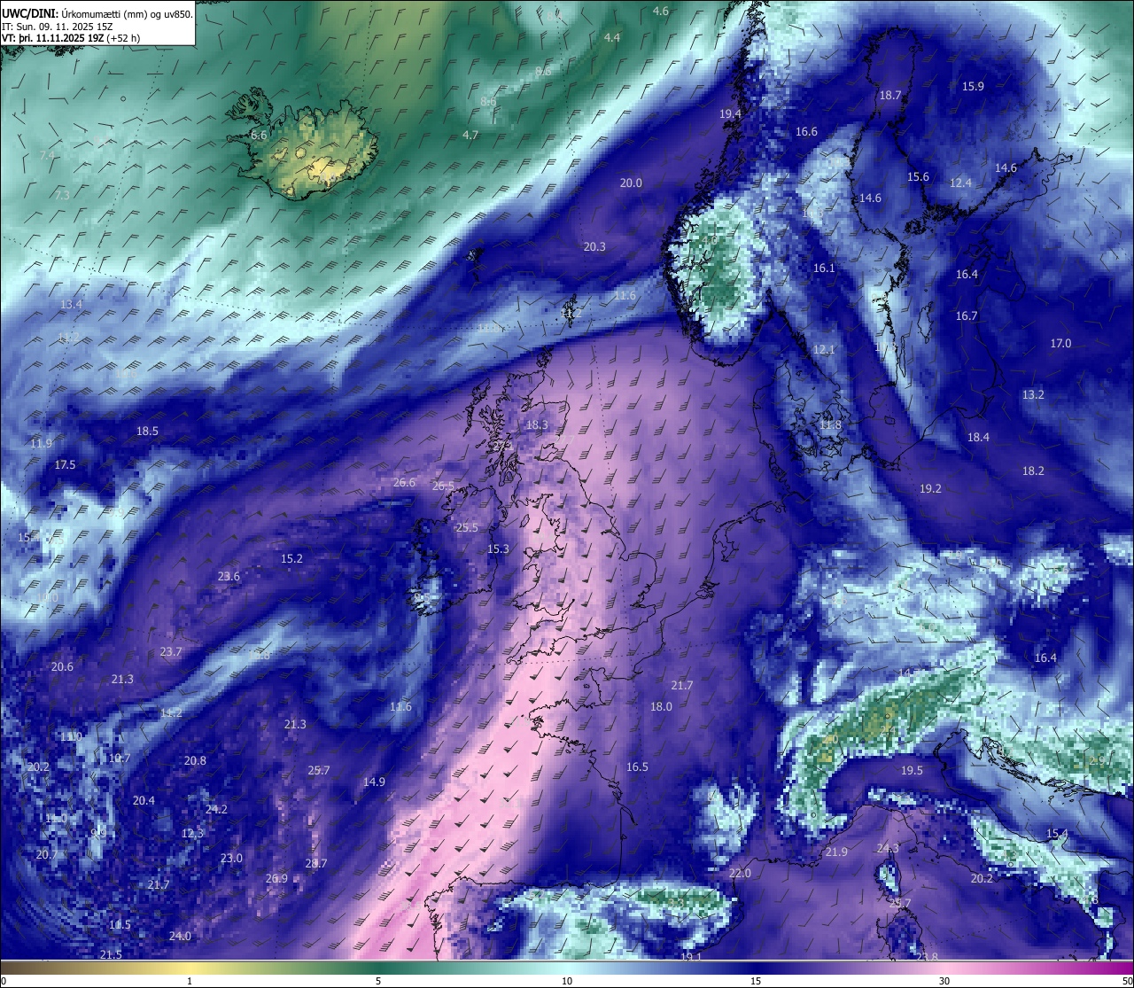Click the 5 tick on the color scale
This screenshot has width=1134, height=988.
tap(378, 981)
